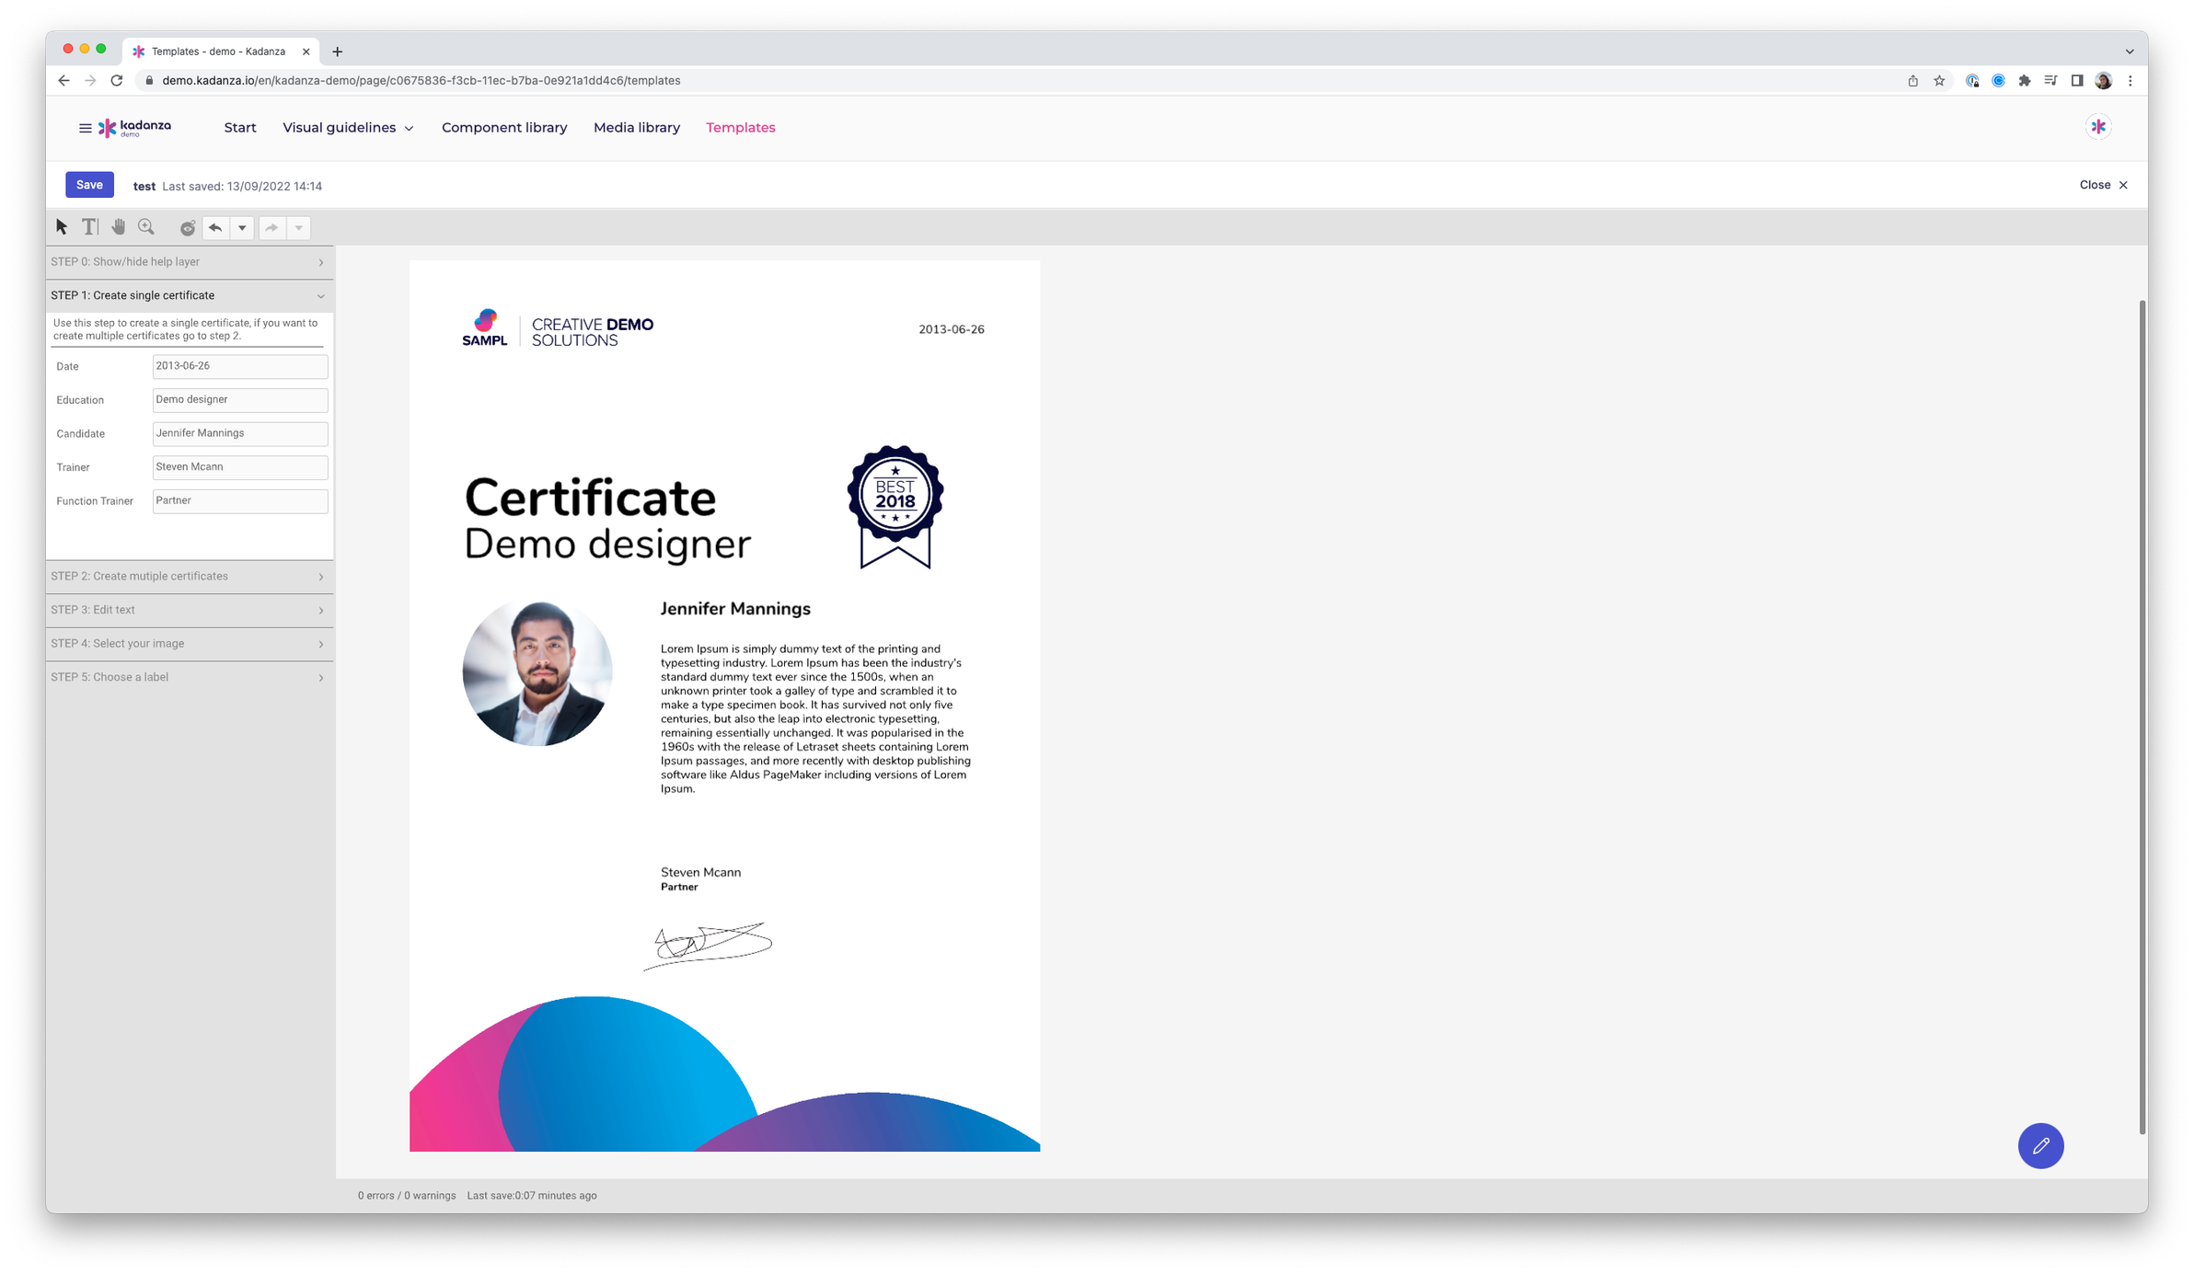
Task: Undo the last change
Action: pyautogui.click(x=214, y=227)
